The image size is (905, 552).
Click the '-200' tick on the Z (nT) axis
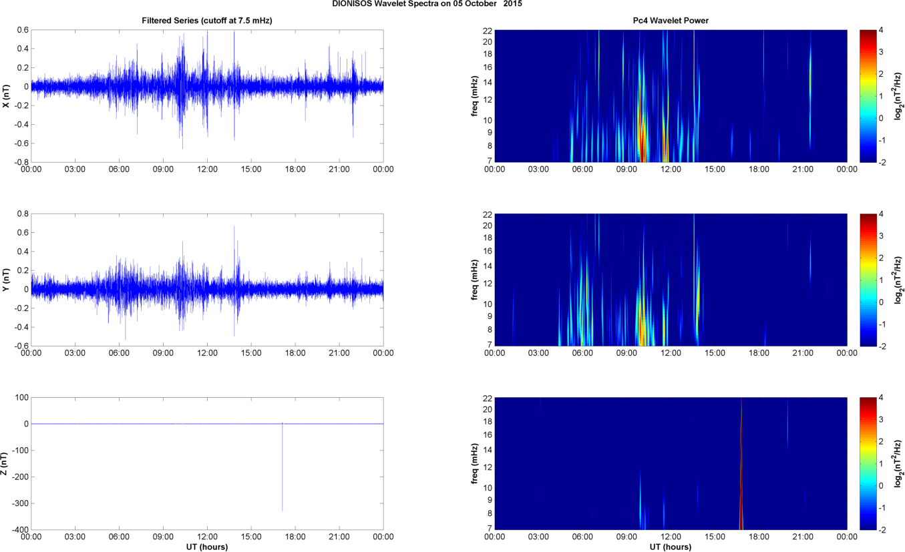point(19,477)
